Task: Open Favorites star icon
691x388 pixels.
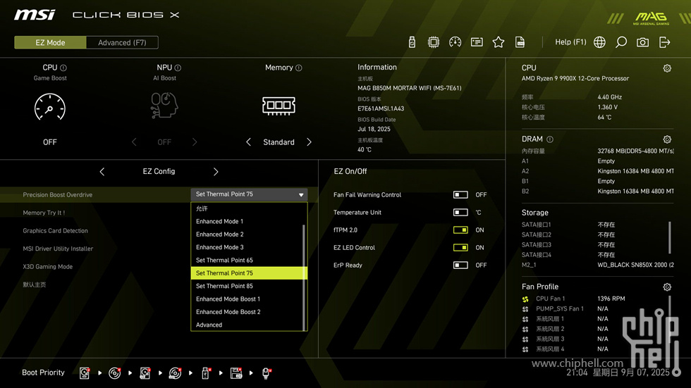Action: tap(499, 42)
